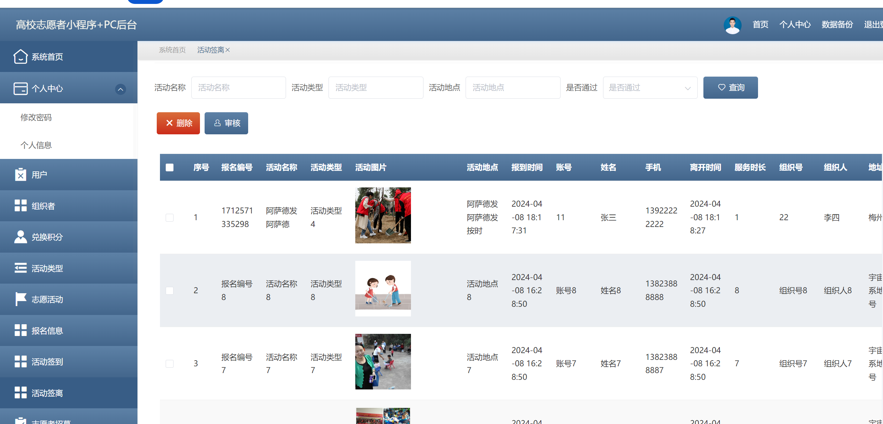Open the cartoon children image in row 2
This screenshot has width=883, height=424.
click(x=383, y=288)
